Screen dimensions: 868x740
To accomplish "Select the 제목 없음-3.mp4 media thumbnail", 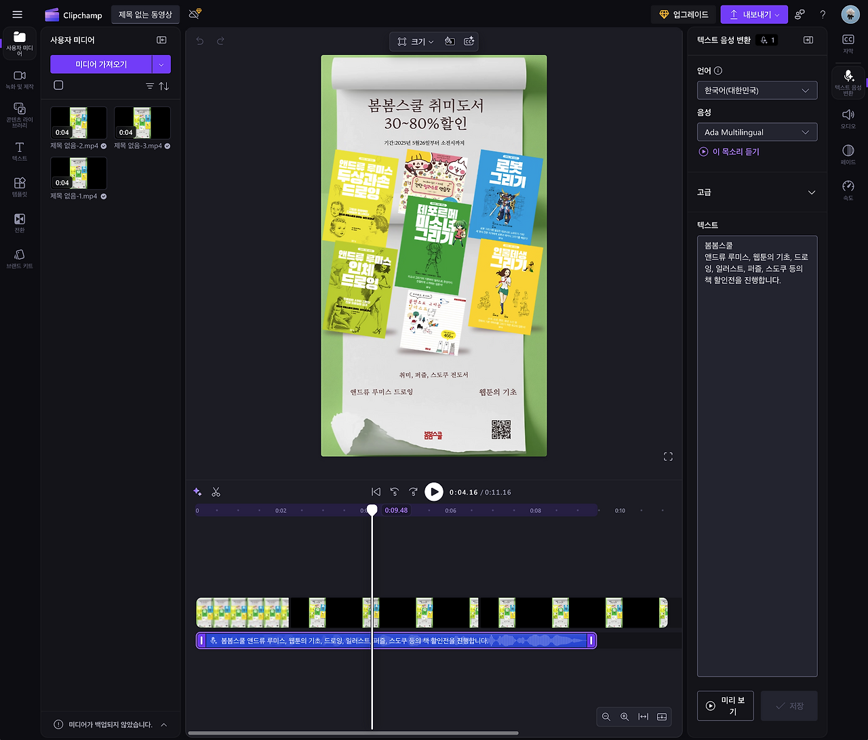I will 142,123.
